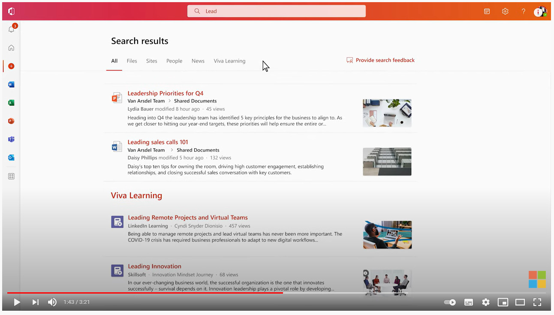This screenshot has width=554, height=315.
Task: Open Leadership Priorities for Q4
Action: point(166,93)
